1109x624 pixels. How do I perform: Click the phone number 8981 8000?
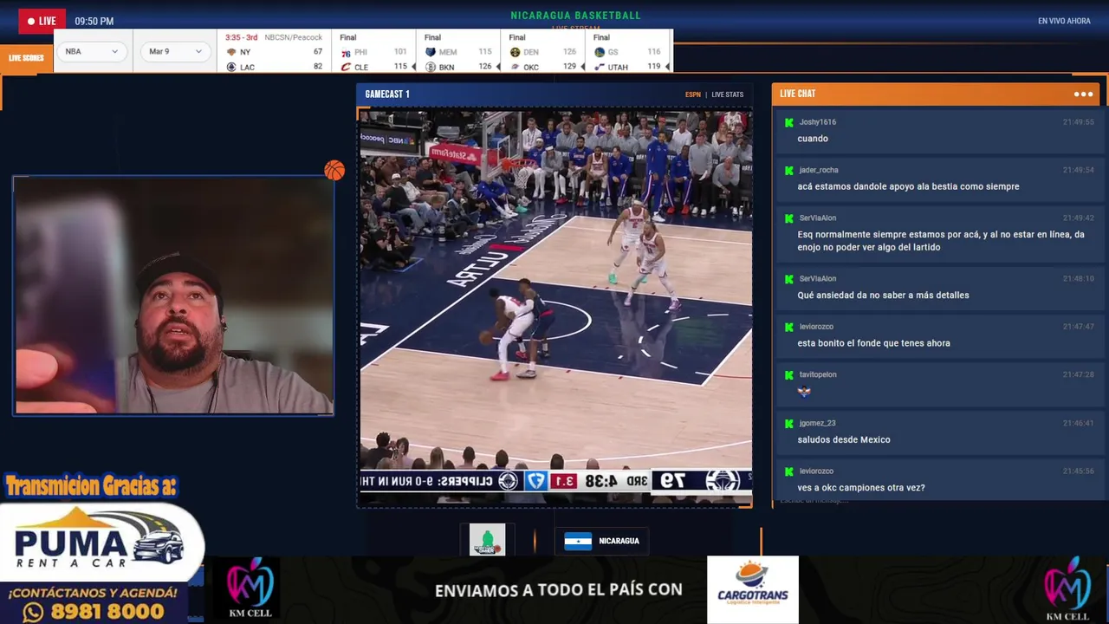pos(107,612)
